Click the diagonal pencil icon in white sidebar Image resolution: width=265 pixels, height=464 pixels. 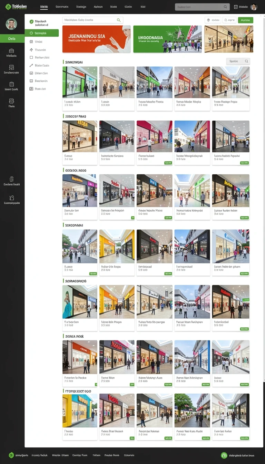click(31, 65)
